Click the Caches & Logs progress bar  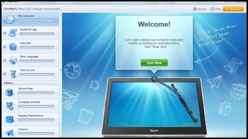(x=37, y=34)
